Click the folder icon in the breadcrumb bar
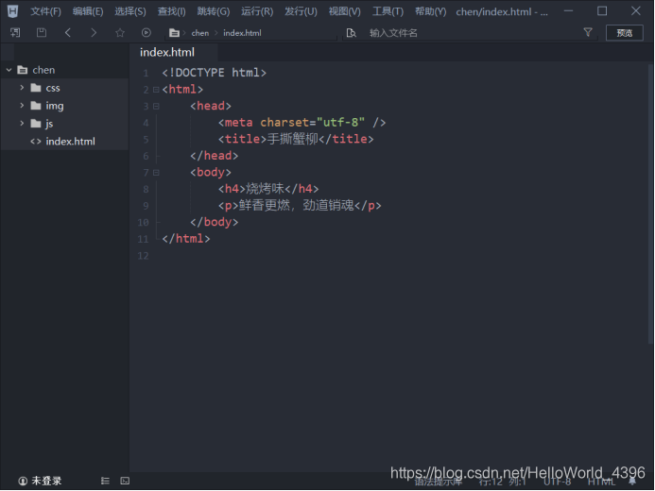Viewport: 655px width, 491px height. (174, 33)
